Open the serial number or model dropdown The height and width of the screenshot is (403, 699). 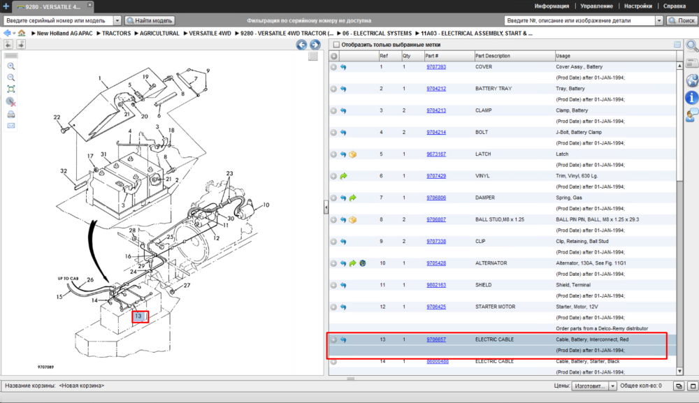[x=117, y=20]
